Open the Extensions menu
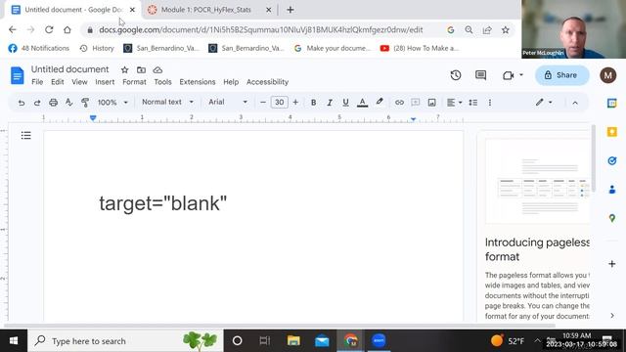 (198, 82)
